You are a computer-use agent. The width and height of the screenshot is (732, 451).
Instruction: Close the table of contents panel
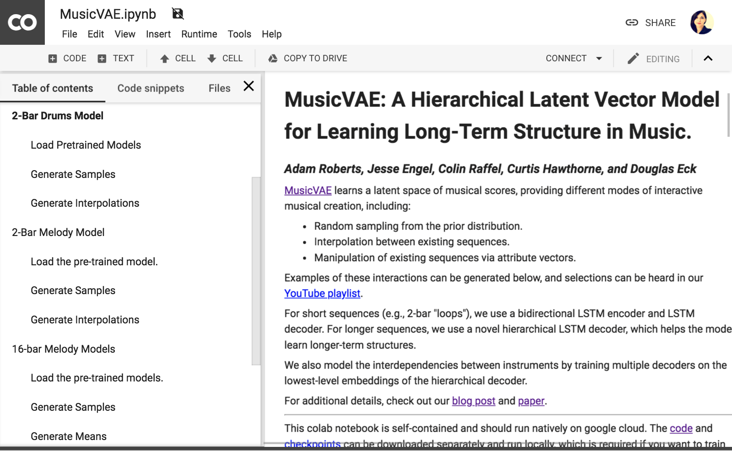click(248, 86)
